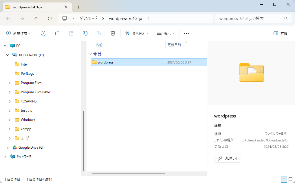The image size is (295, 183).
Task: Switch to details list view icon
Action: point(284,179)
